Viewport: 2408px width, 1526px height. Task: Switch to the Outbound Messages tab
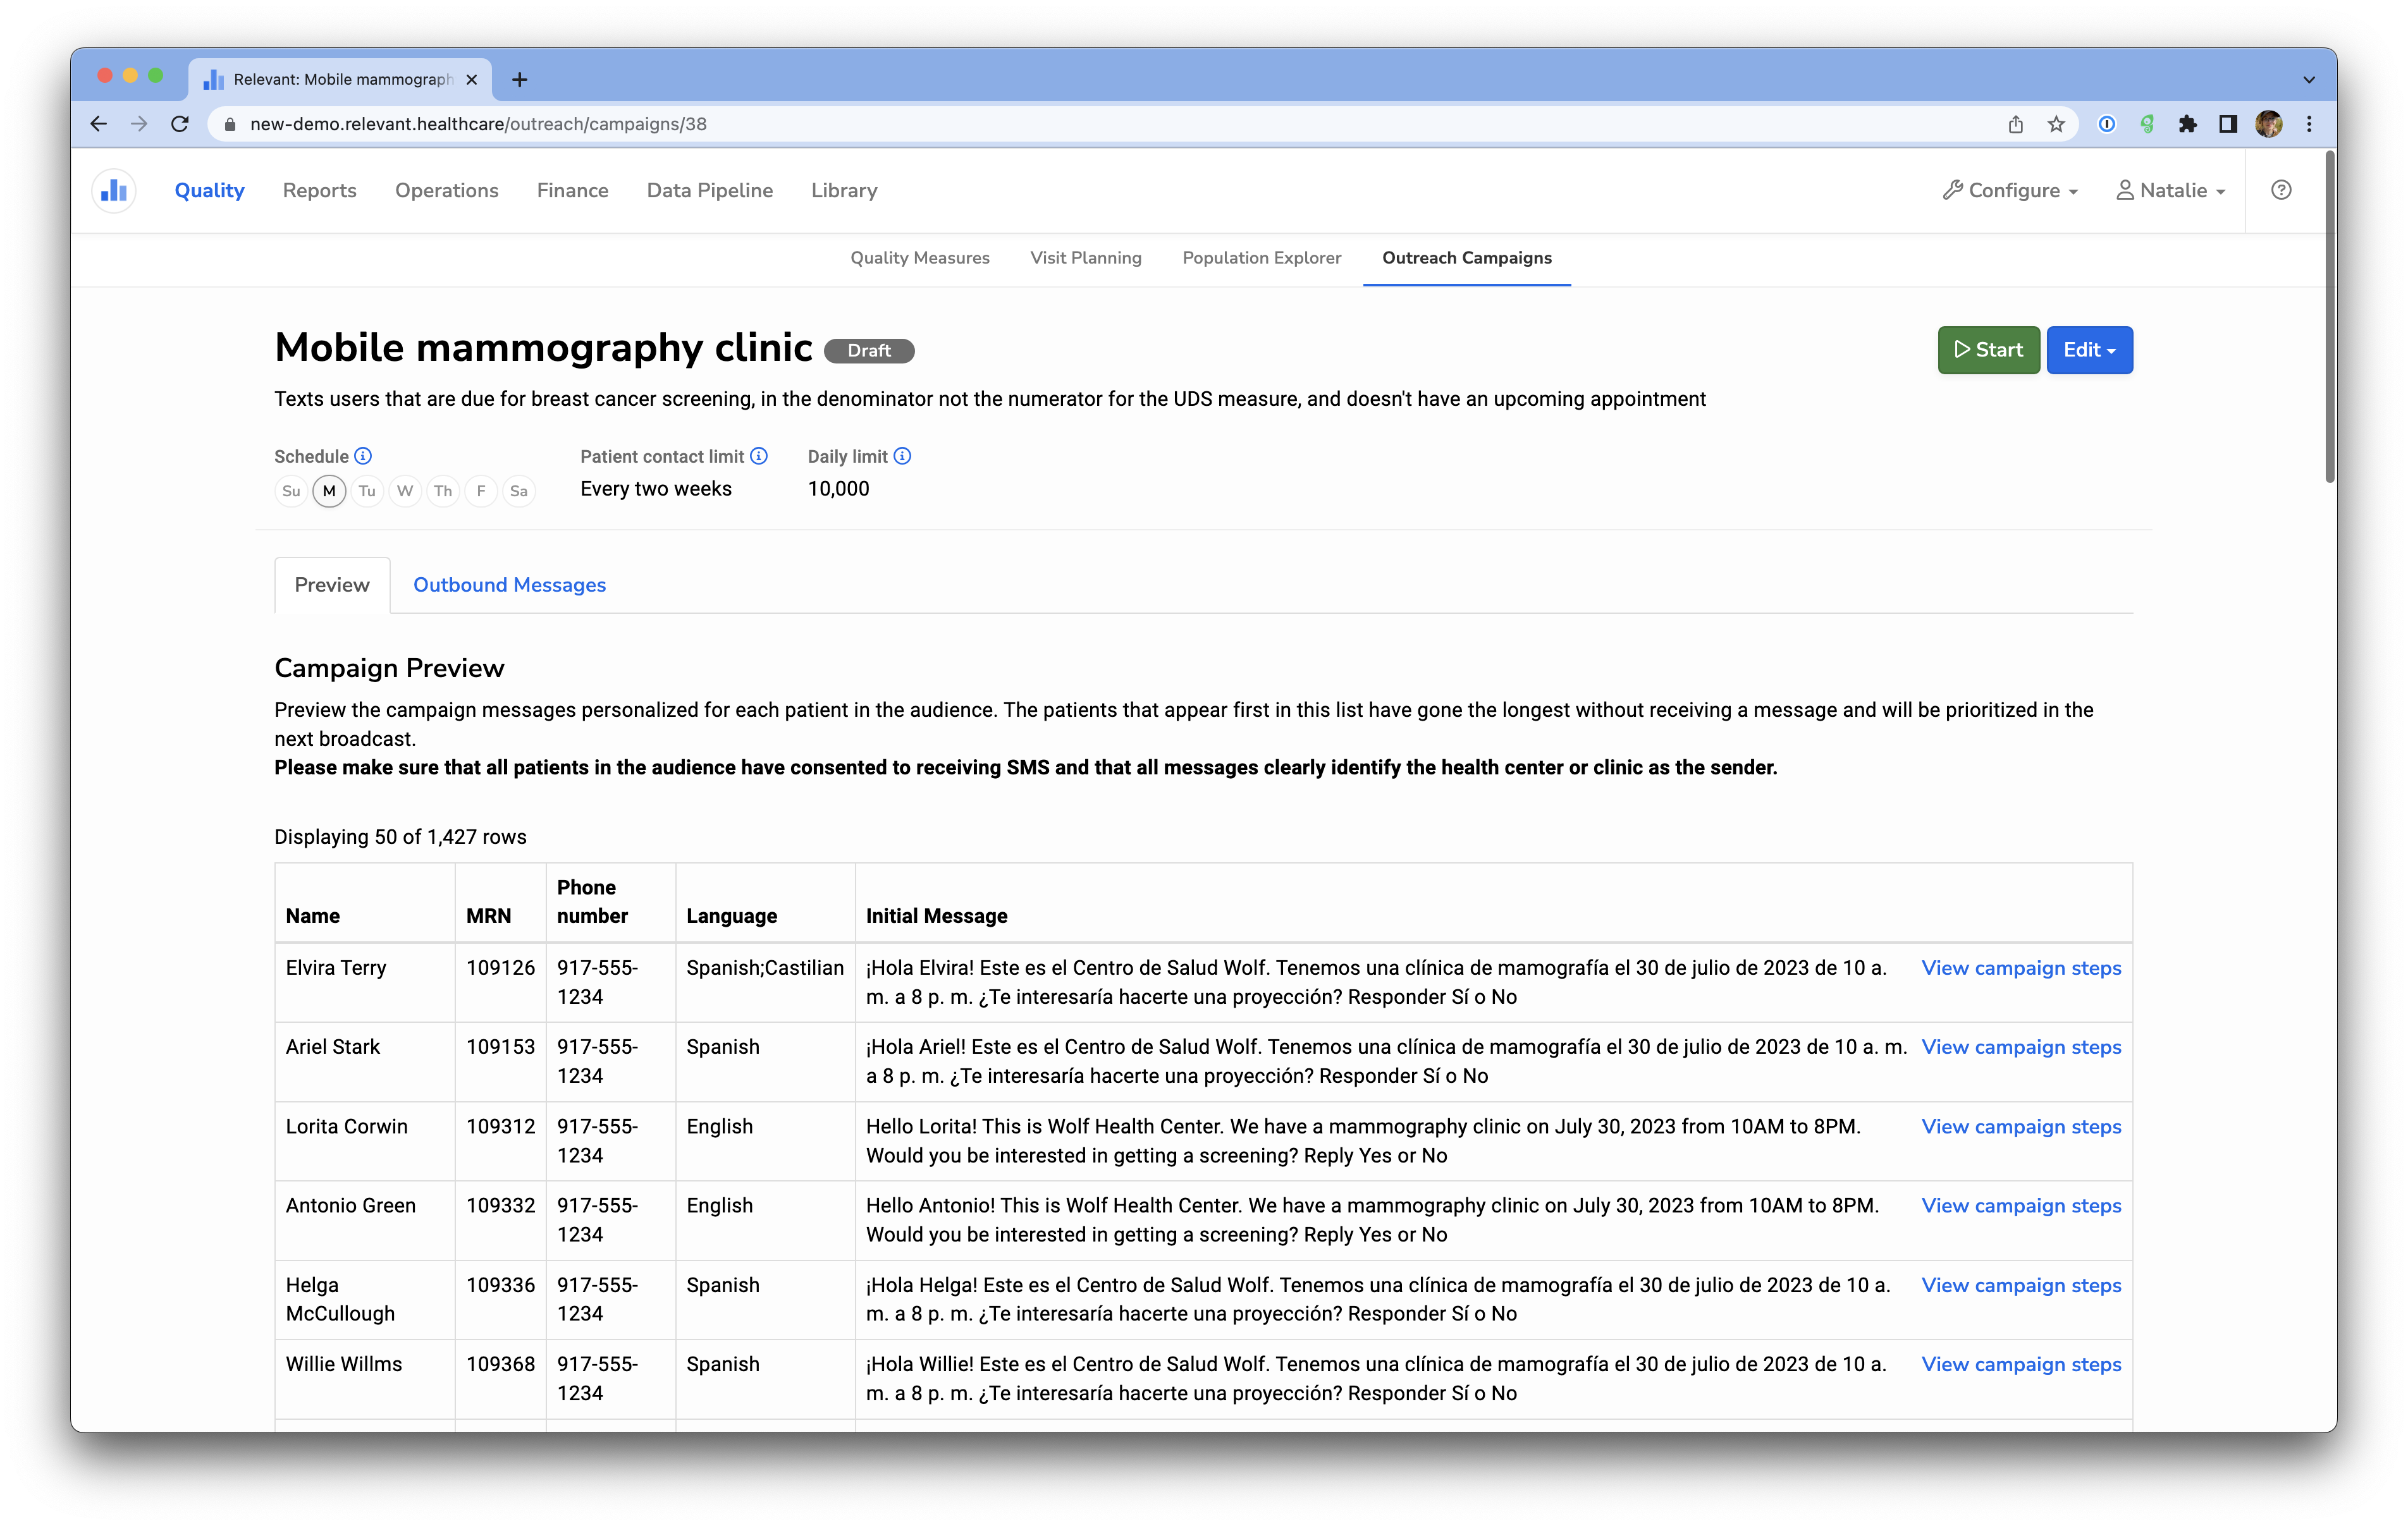point(509,585)
